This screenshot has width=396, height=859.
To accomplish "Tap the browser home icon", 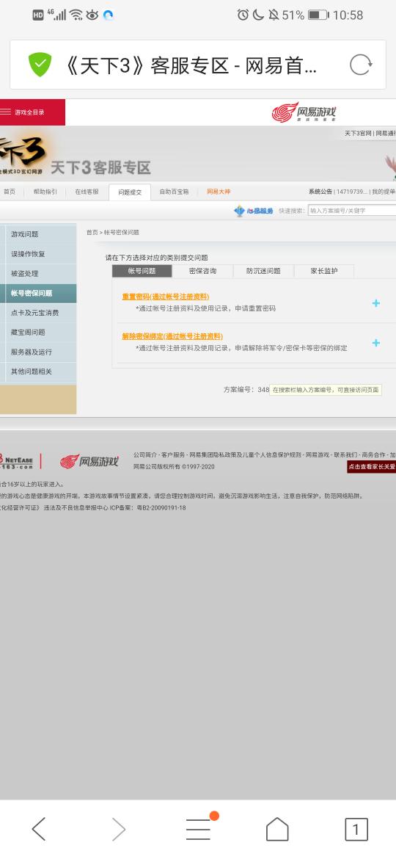I will pyautogui.click(x=277, y=829).
